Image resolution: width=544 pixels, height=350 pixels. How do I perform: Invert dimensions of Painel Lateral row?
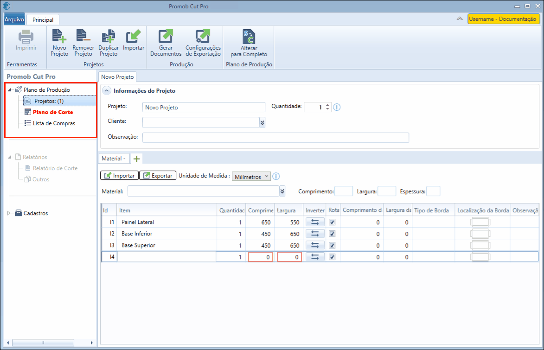pos(315,222)
